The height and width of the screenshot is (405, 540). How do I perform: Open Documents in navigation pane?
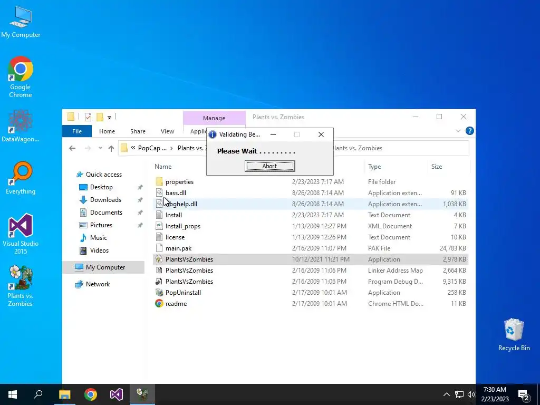[106, 213]
